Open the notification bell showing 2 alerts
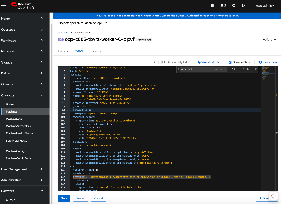This screenshot has width=281, height=204. tap(221, 5)
